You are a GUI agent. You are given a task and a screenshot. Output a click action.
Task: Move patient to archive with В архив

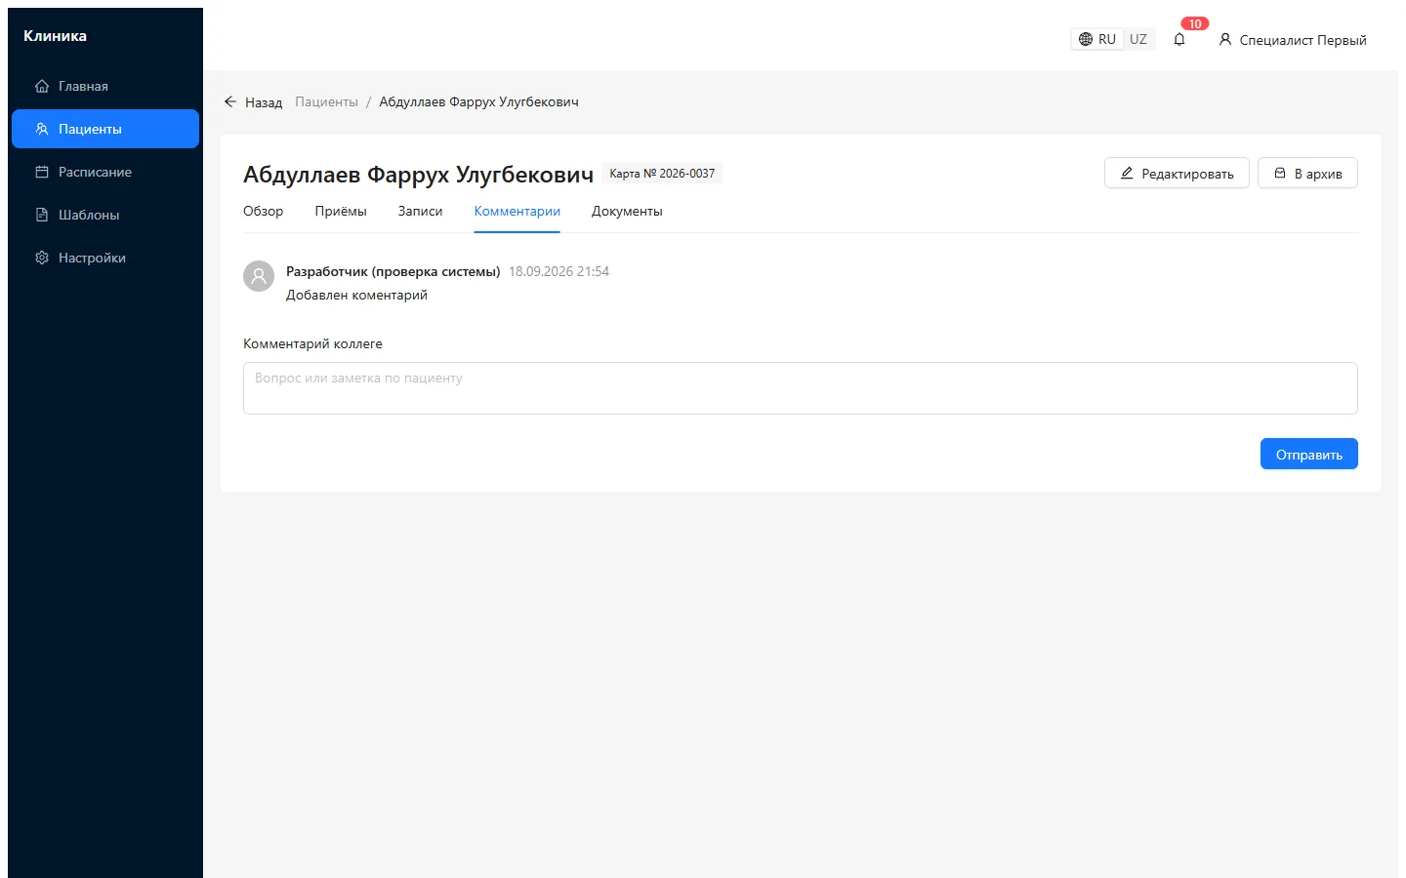pyautogui.click(x=1307, y=173)
